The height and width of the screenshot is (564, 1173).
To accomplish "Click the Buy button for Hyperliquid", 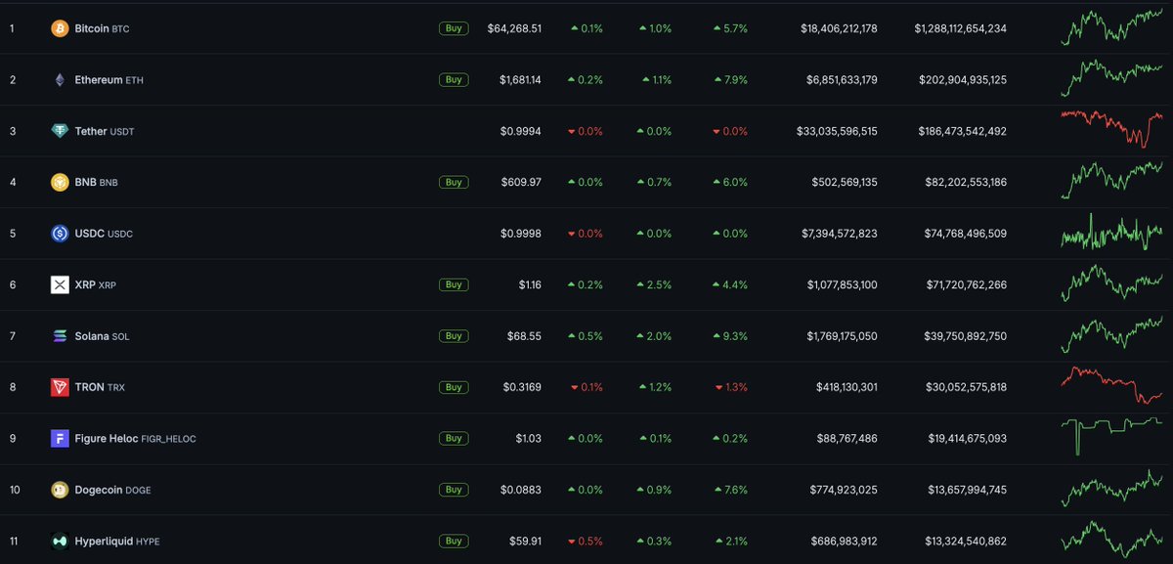I will pyautogui.click(x=454, y=541).
